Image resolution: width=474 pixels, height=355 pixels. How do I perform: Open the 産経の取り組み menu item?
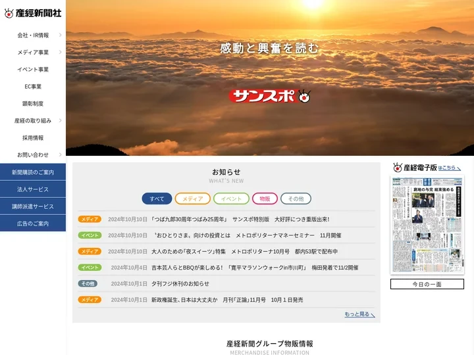pyautogui.click(x=33, y=120)
